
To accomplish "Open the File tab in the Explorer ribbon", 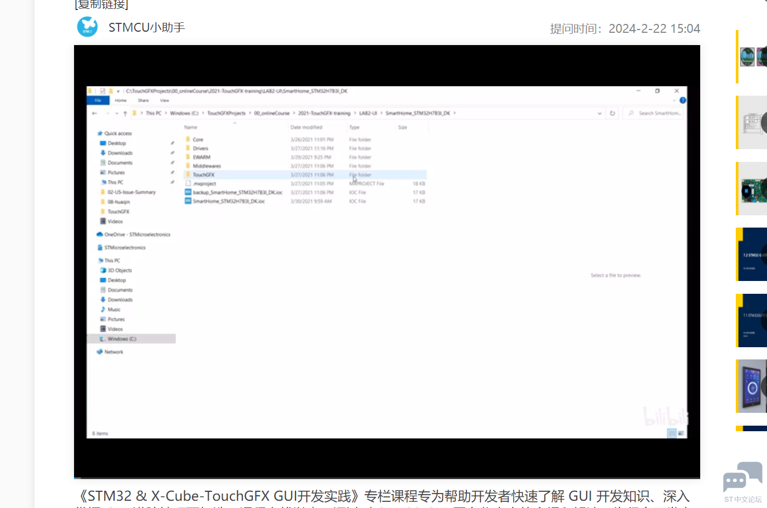I will tap(98, 101).
